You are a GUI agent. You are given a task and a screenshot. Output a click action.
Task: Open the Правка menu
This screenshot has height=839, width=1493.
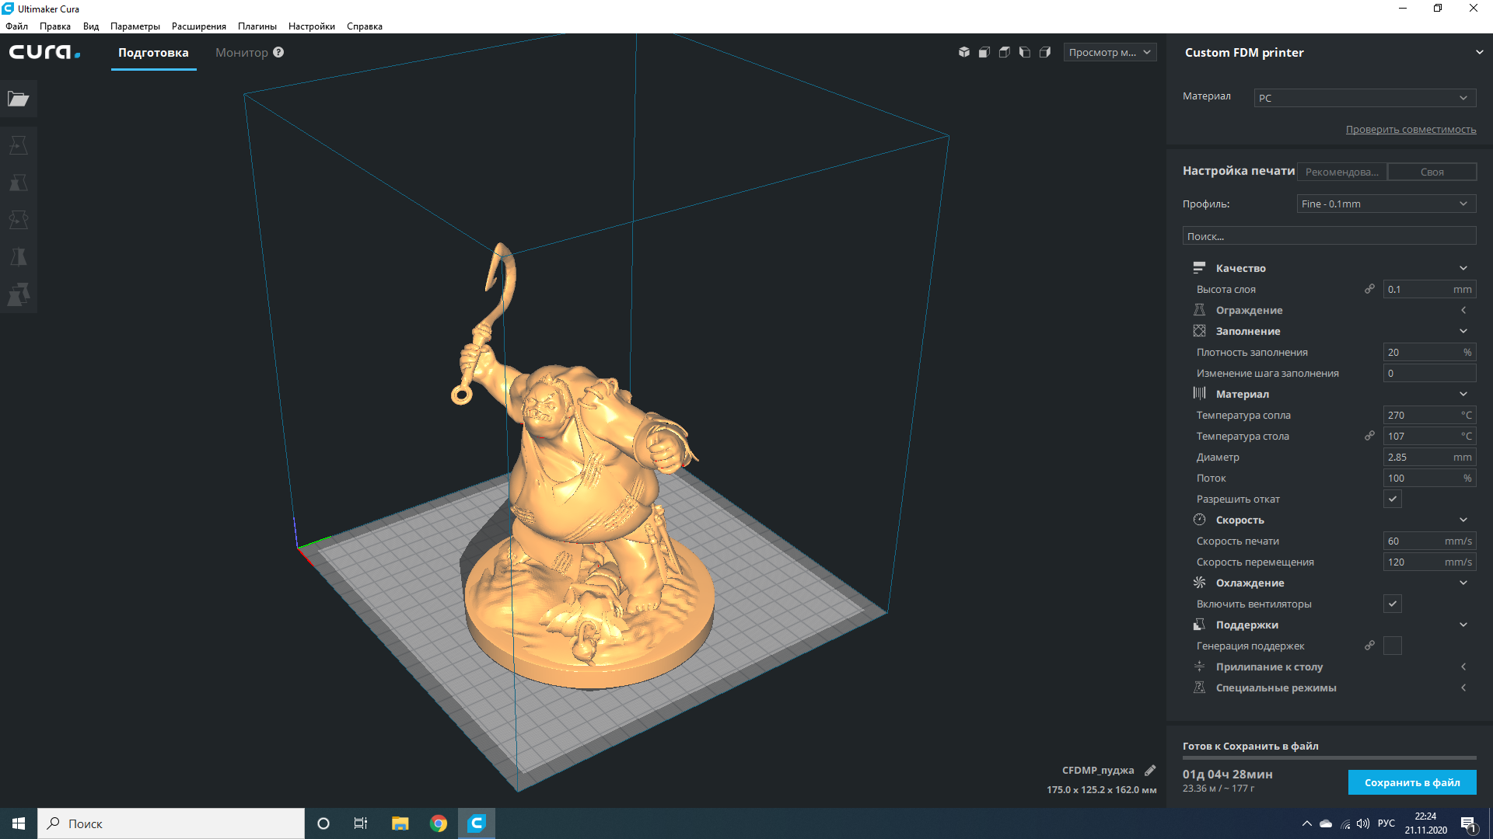(55, 26)
